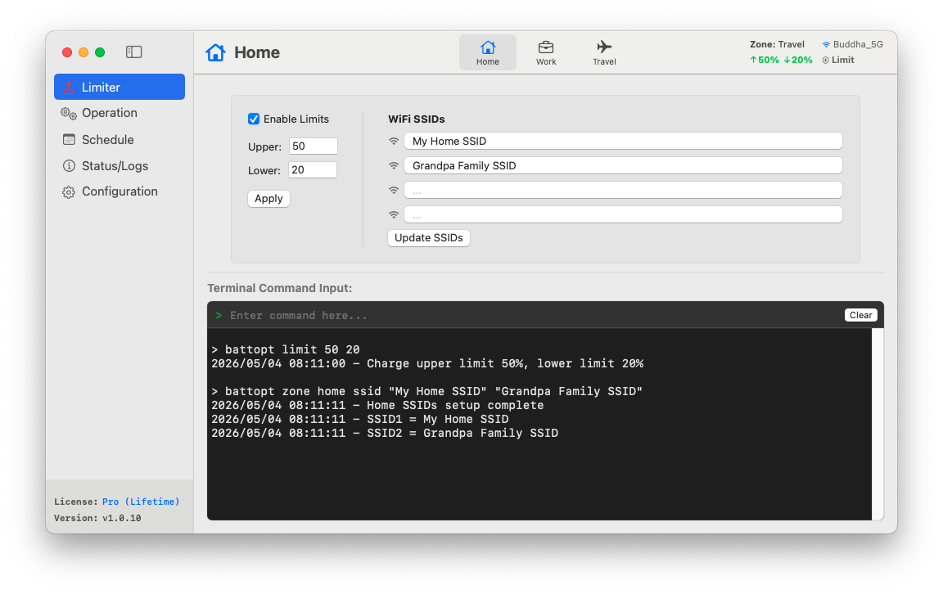Screen dimensions: 943x594
Task: Click the Update SSIDs button
Action: click(429, 238)
